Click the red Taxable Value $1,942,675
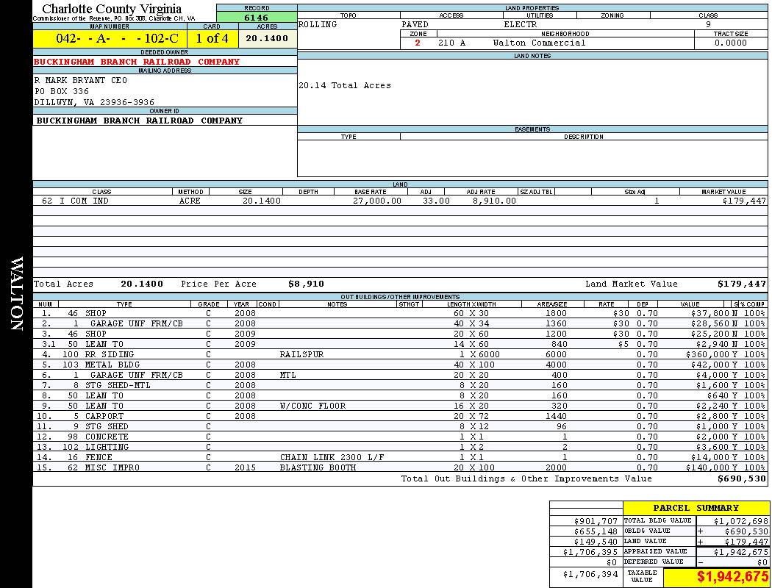772x588 pixels. (x=732, y=577)
